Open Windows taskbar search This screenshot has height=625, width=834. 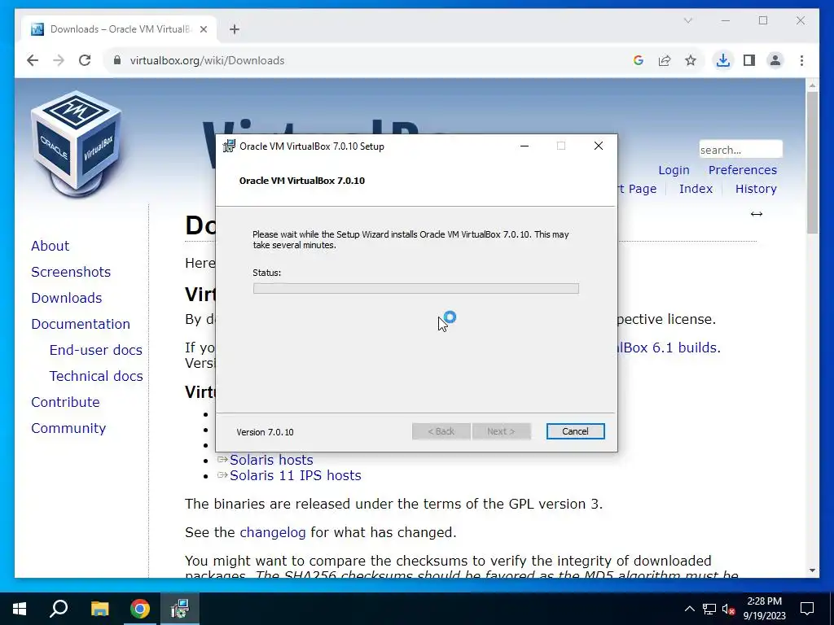tap(59, 609)
